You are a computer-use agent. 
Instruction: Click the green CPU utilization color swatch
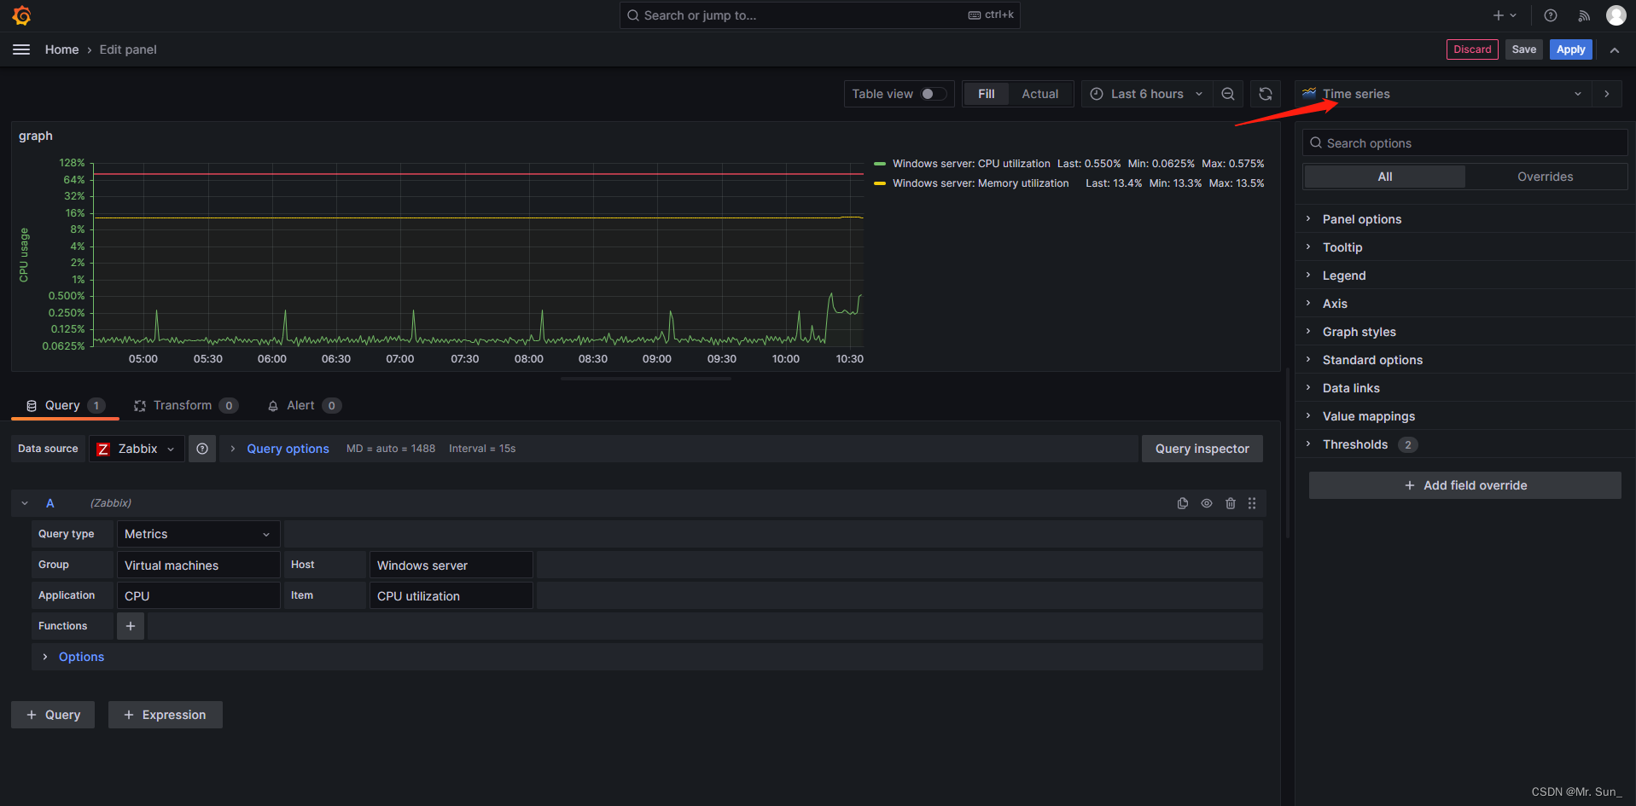880,163
